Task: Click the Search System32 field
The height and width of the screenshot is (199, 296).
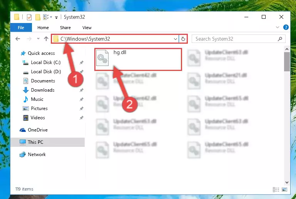Action: [238, 39]
